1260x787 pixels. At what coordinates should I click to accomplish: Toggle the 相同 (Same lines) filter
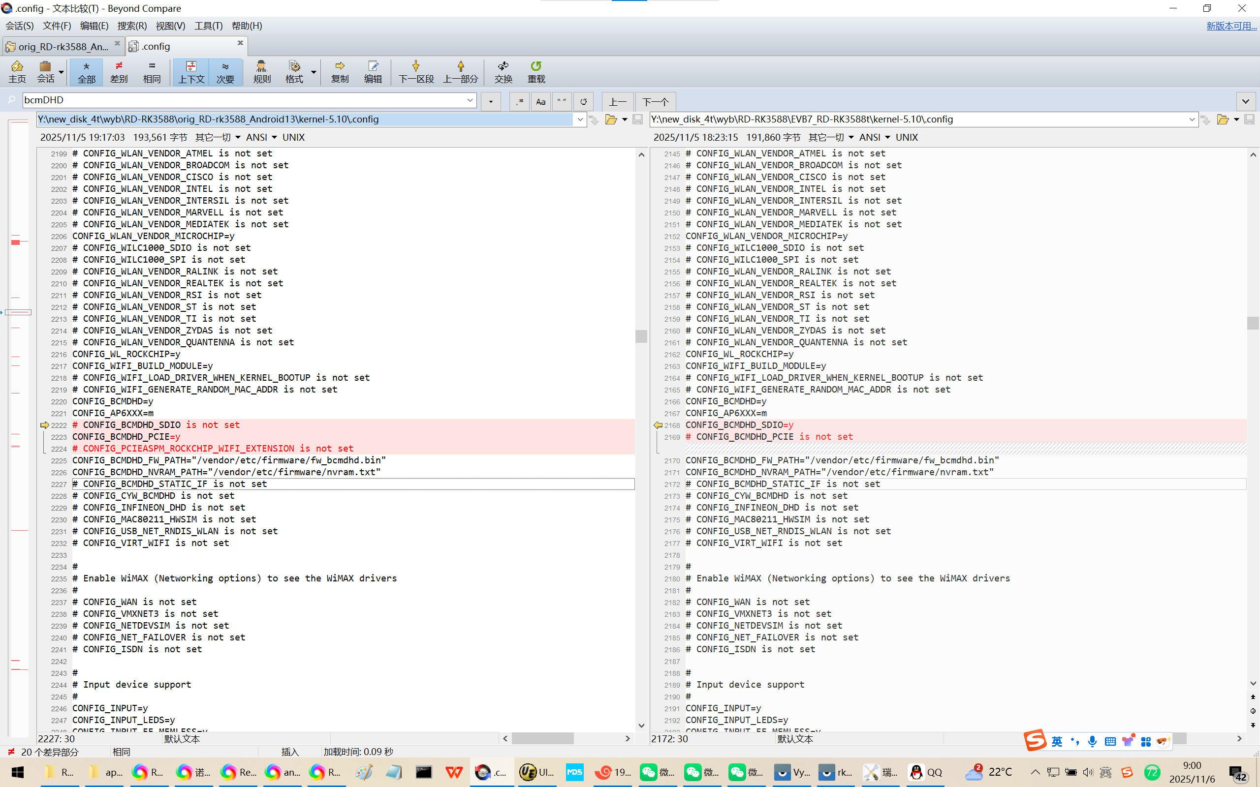pyautogui.click(x=152, y=71)
